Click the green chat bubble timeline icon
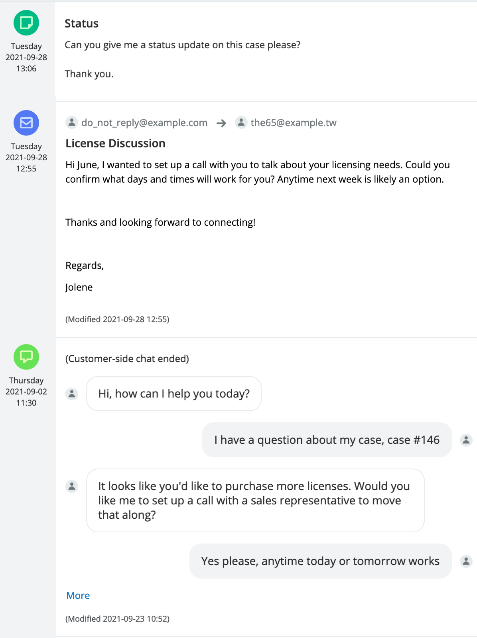Image resolution: width=477 pixels, height=638 pixels. 26,357
